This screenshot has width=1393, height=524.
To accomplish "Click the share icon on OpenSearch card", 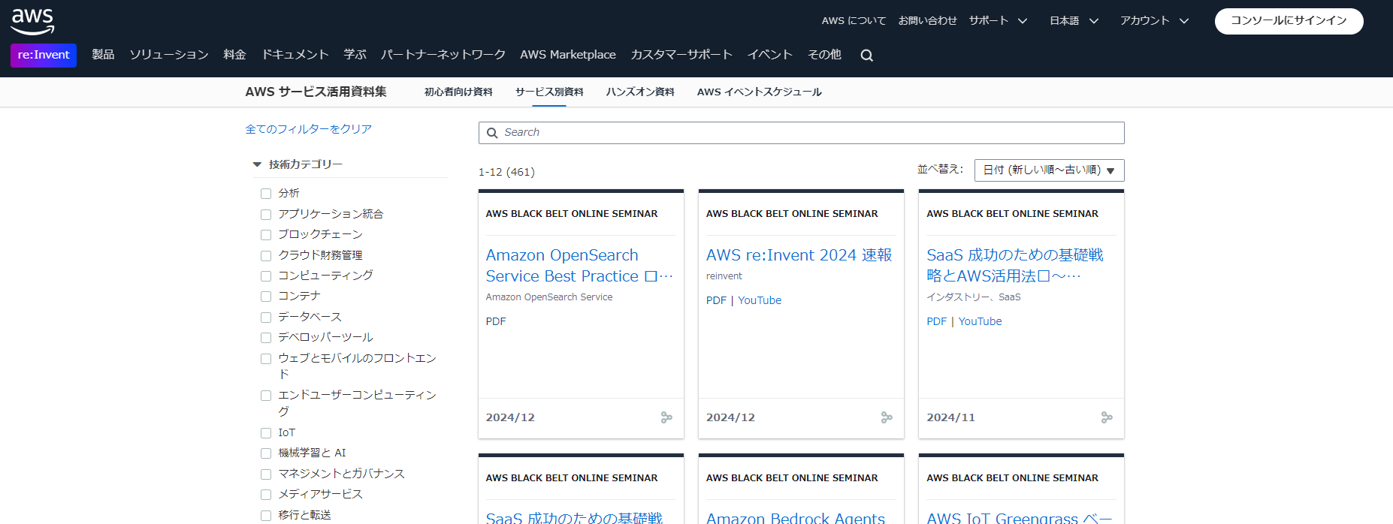I will pyautogui.click(x=666, y=417).
